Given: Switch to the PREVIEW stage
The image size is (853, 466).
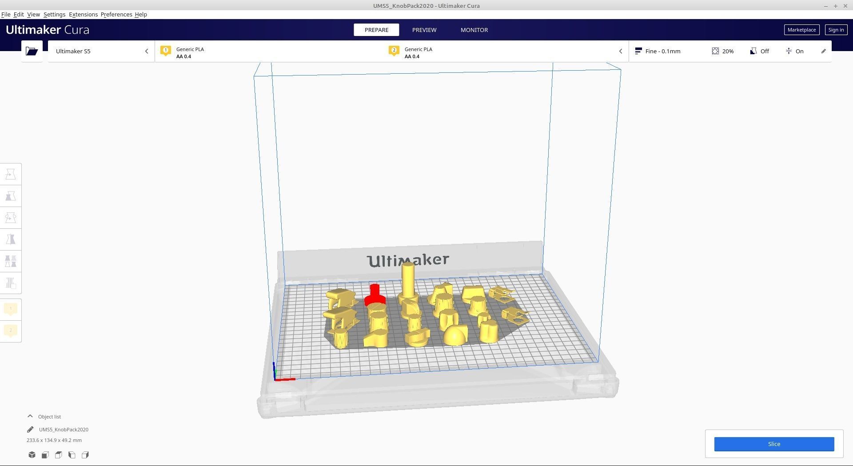Looking at the screenshot, I should click(x=424, y=30).
